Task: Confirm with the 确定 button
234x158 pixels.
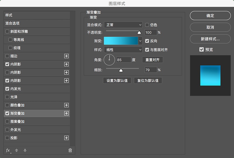Action: click(x=210, y=15)
